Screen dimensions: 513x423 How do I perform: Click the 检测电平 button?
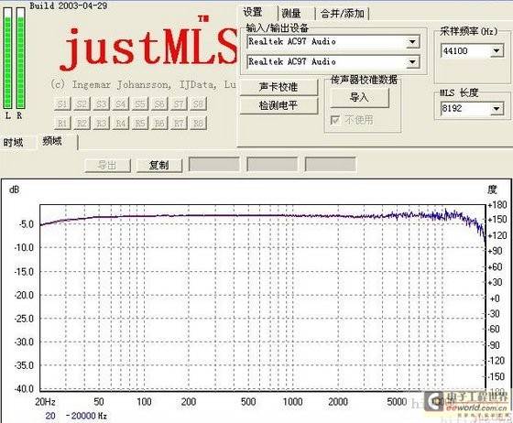coord(278,105)
